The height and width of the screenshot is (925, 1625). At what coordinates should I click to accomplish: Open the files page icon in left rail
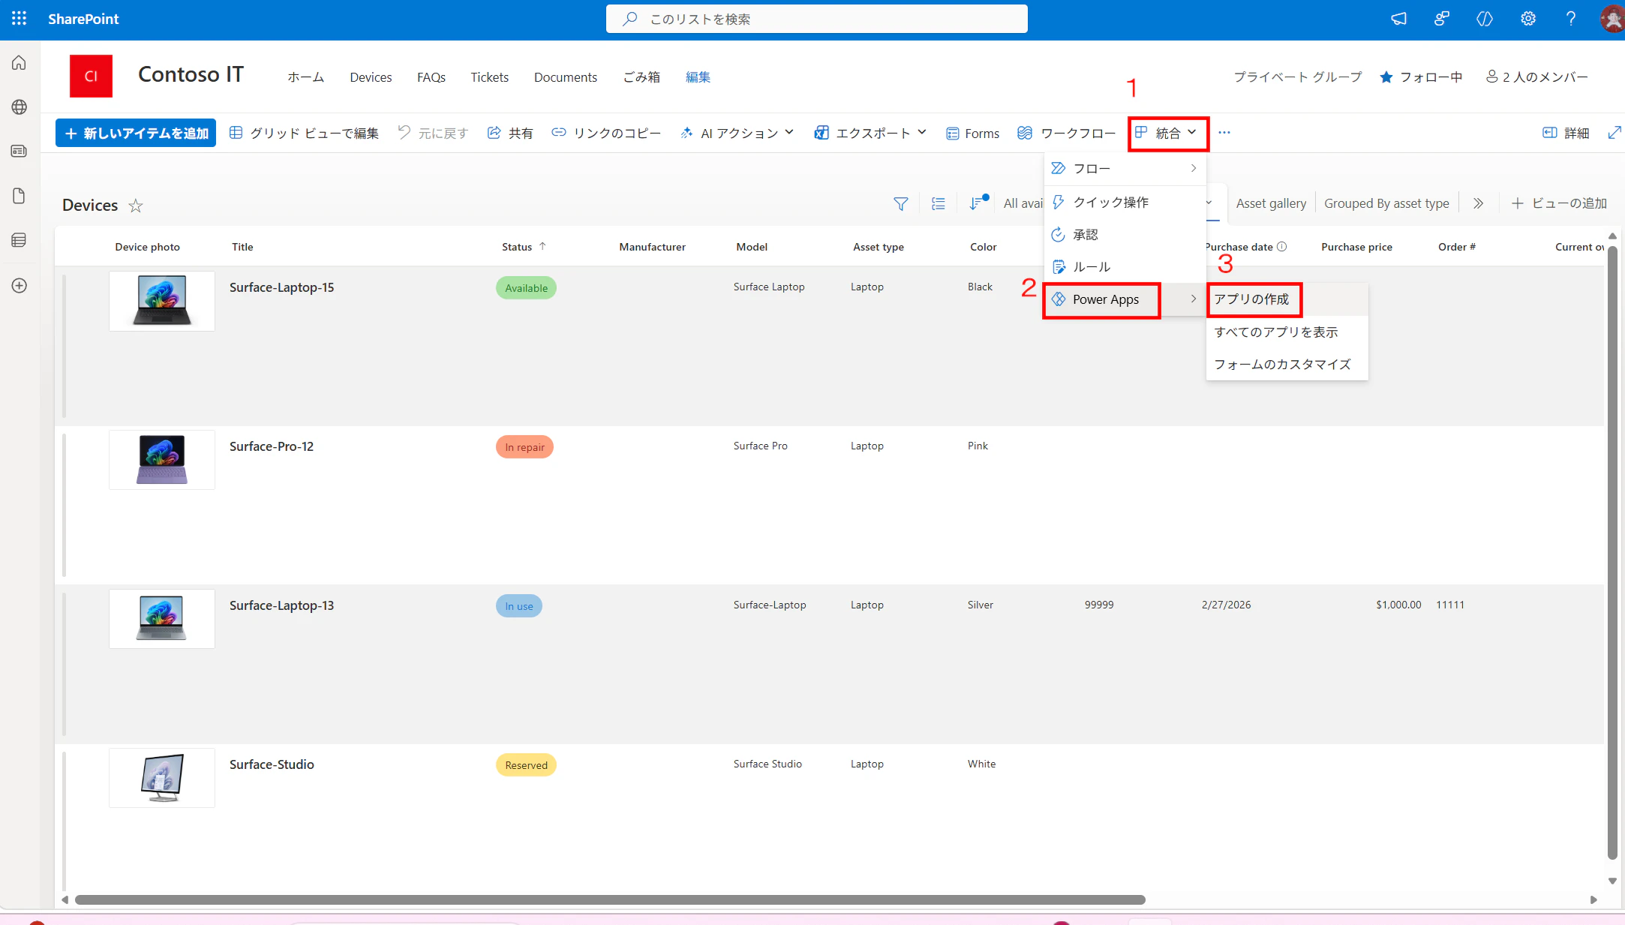click(20, 196)
